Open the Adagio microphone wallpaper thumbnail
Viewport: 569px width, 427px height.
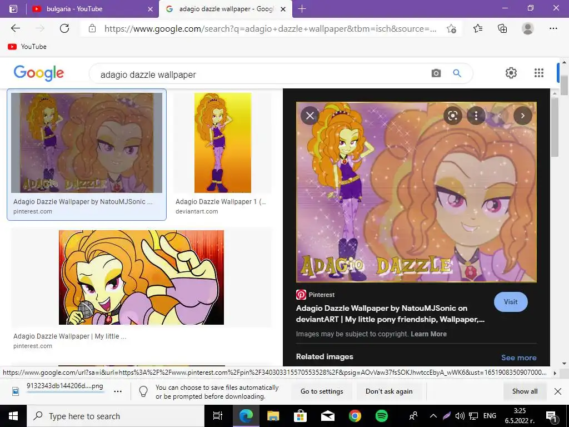(141, 277)
